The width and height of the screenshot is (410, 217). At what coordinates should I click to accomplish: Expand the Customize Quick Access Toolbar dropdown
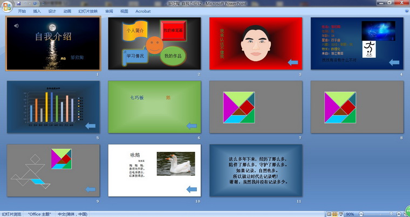[x=42, y=3]
